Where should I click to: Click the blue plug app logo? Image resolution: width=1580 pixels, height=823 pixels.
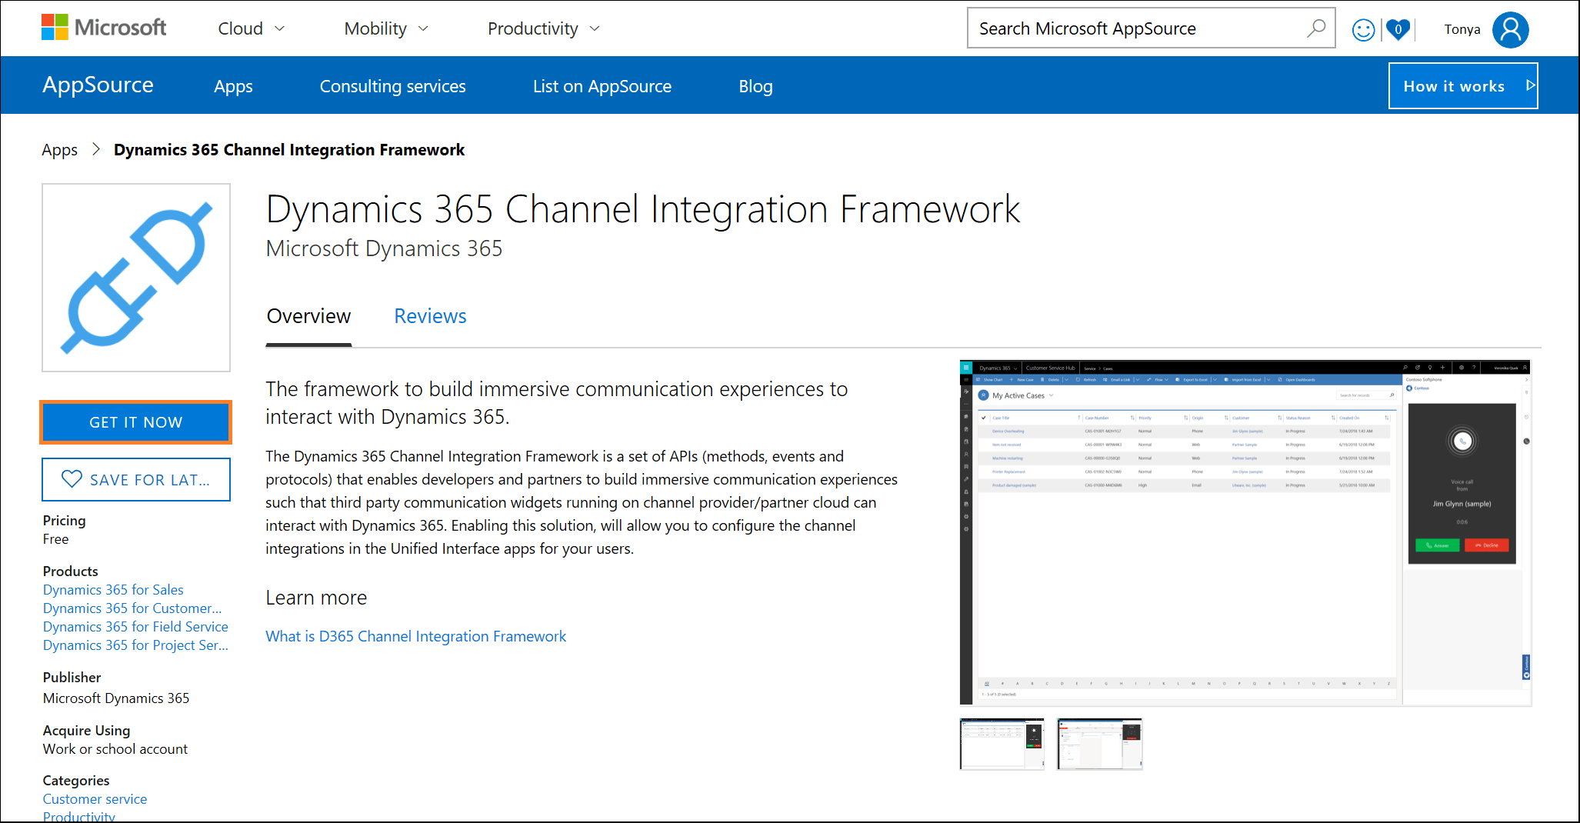tap(136, 278)
